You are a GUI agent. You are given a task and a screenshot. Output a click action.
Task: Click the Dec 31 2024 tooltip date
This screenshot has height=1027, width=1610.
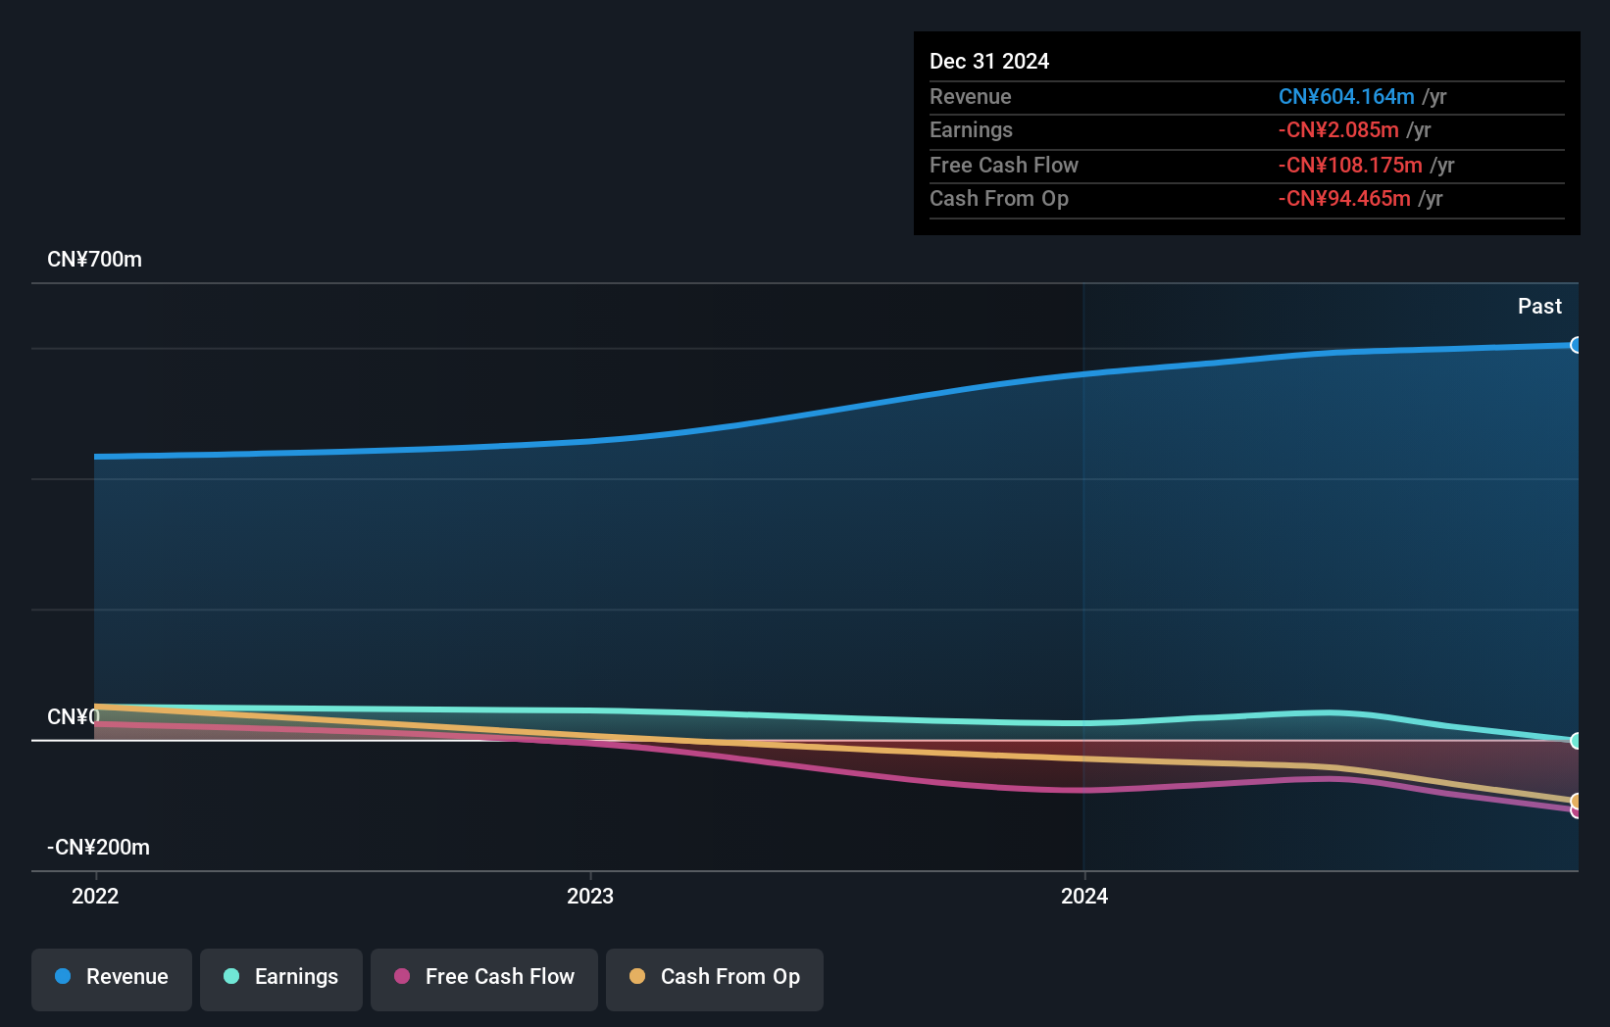[x=989, y=62]
